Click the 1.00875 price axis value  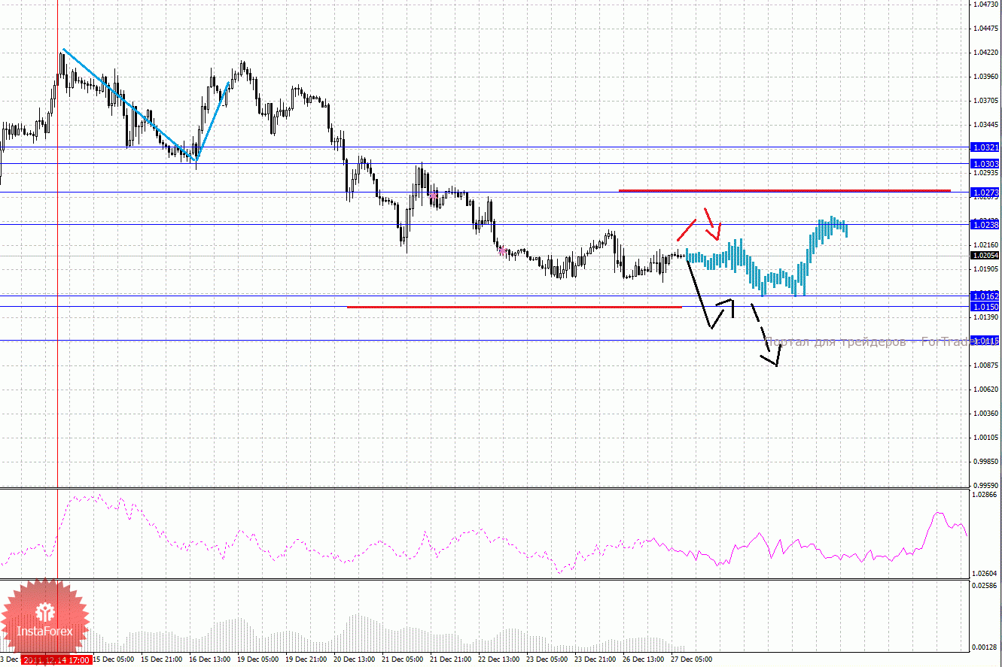[985, 365]
